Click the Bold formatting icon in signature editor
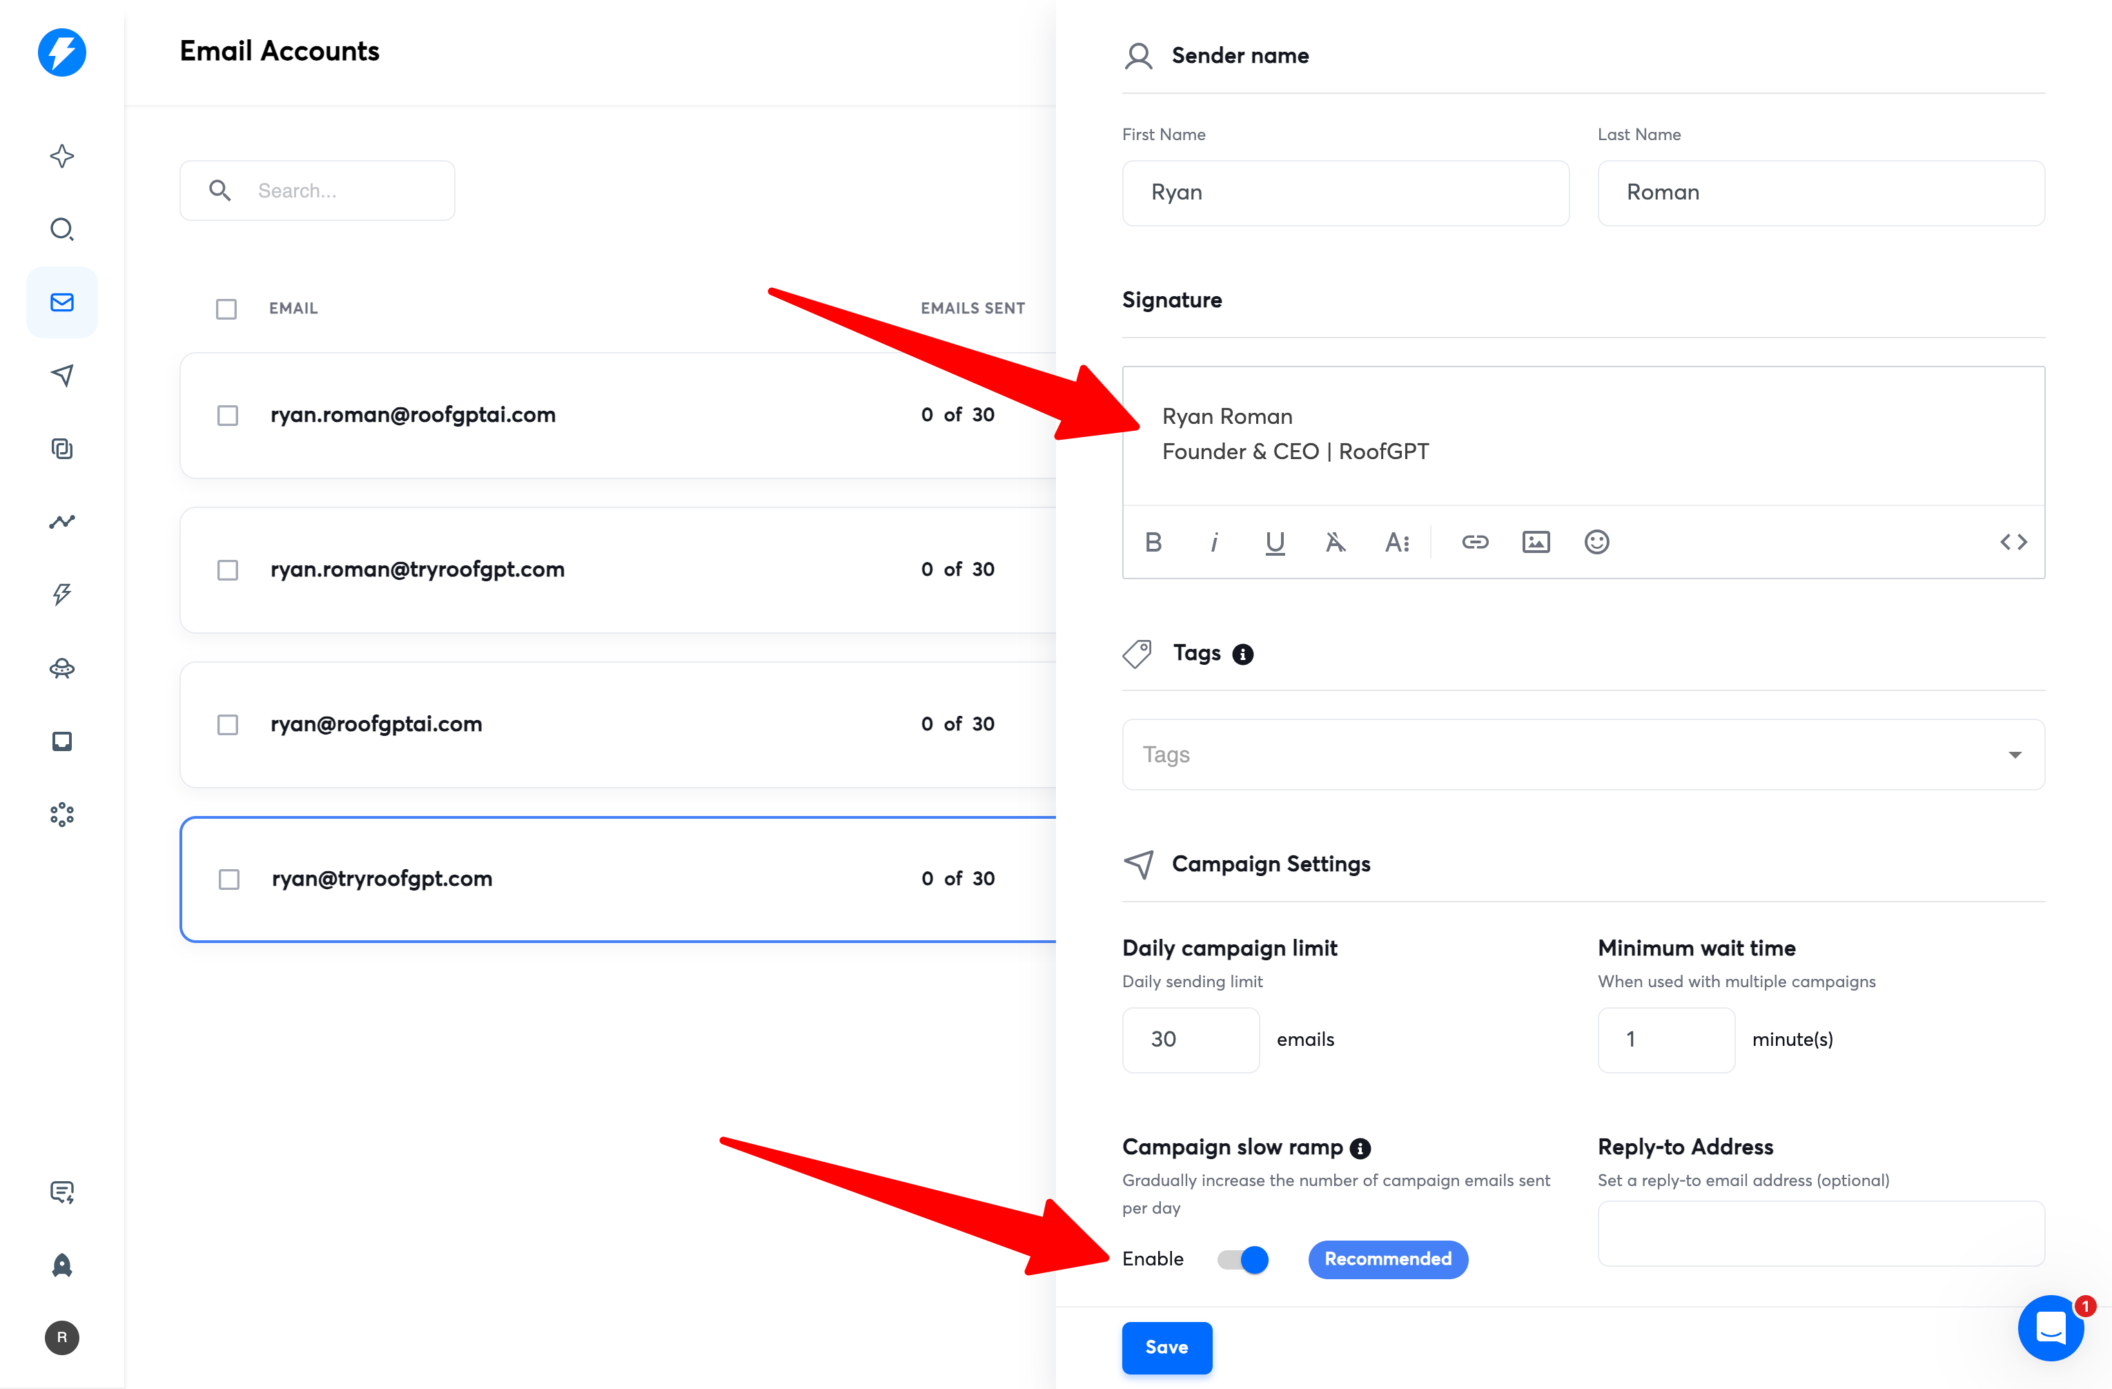Screen dimensions: 2112x1389 pos(1153,541)
